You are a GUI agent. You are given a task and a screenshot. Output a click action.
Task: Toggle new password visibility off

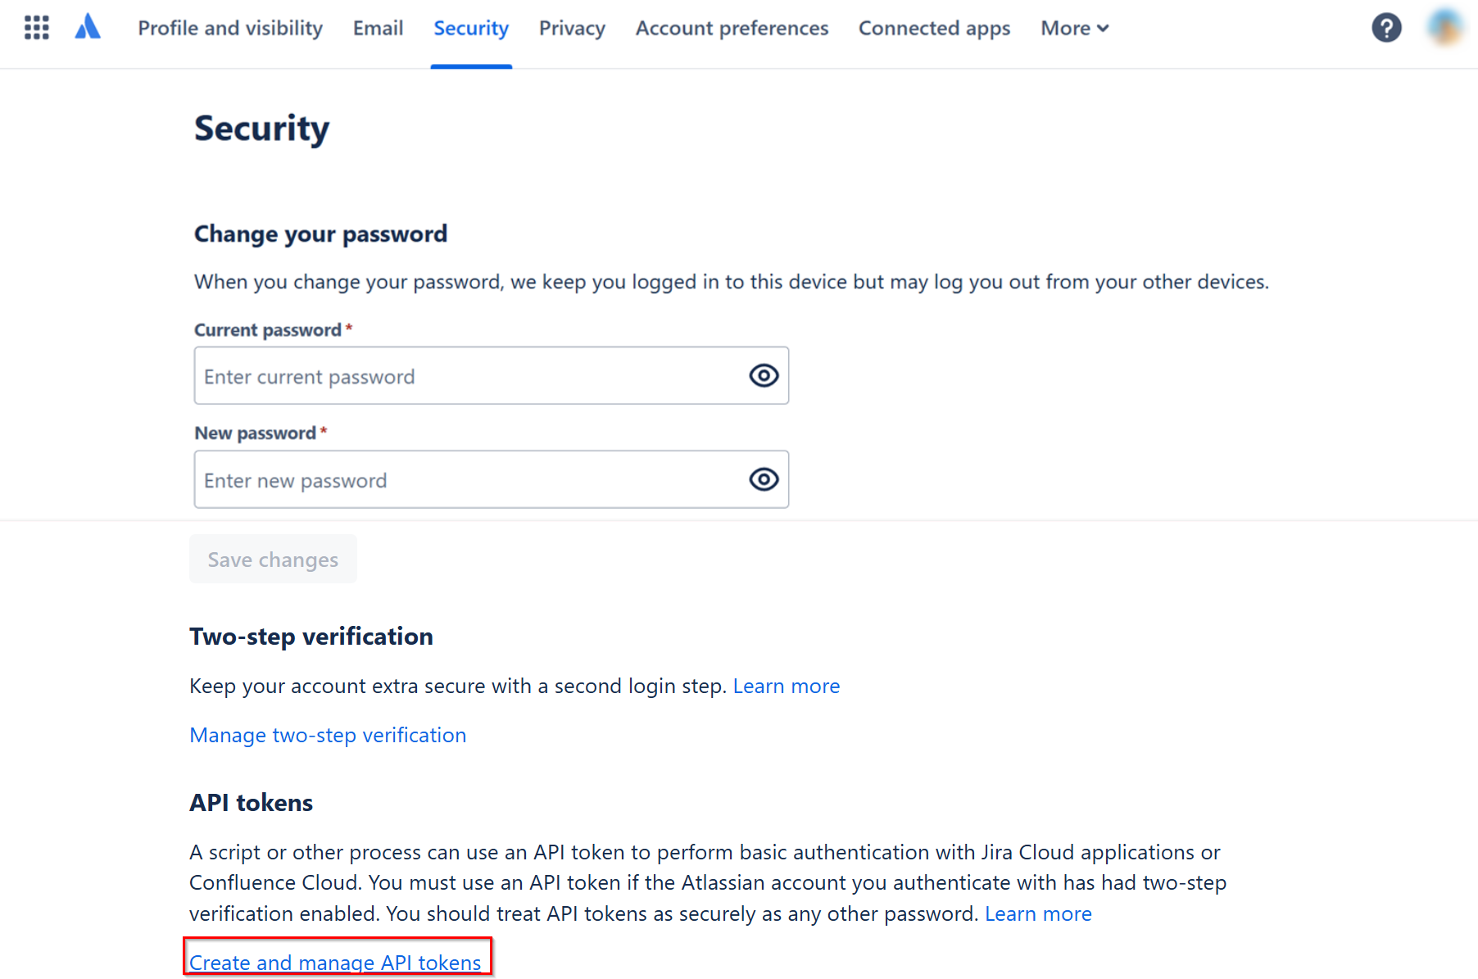point(763,479)
